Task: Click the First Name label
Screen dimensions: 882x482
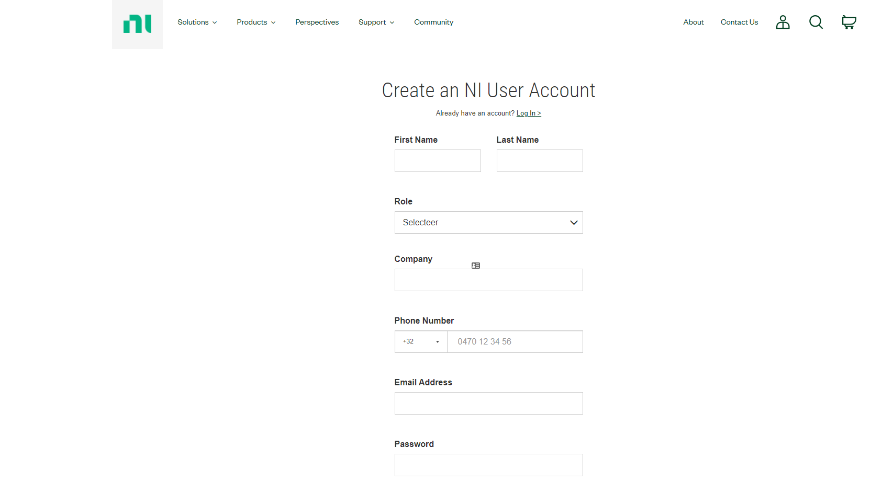Action: pos(416,140)
